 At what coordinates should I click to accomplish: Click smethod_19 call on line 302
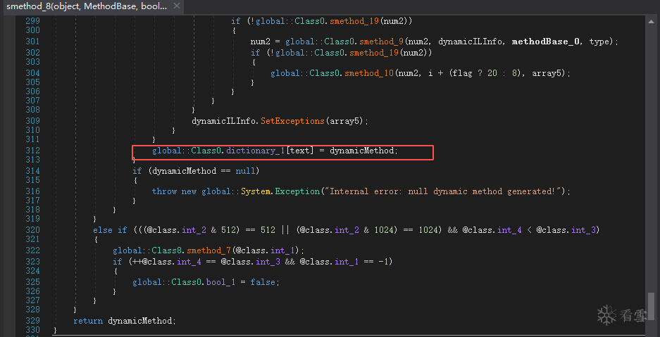tap(374, 53)
